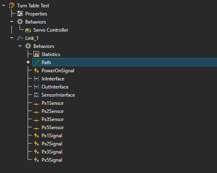Click the Px1Sensor orange dot icon
The height and width of the screenshot is (173, 217).
(36, 104)
